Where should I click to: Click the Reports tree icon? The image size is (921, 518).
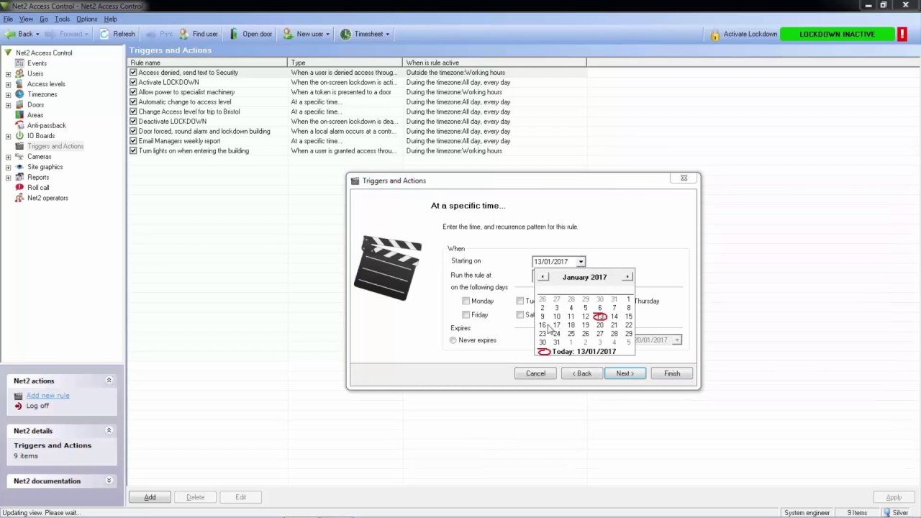(19, 177)
